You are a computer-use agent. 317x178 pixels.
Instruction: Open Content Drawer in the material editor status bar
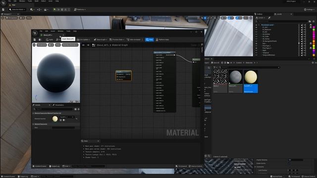tap(40, 166)
